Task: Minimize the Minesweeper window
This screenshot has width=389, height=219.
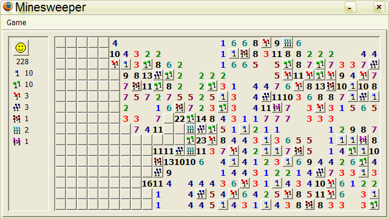Action: click(x=351, y=7)
